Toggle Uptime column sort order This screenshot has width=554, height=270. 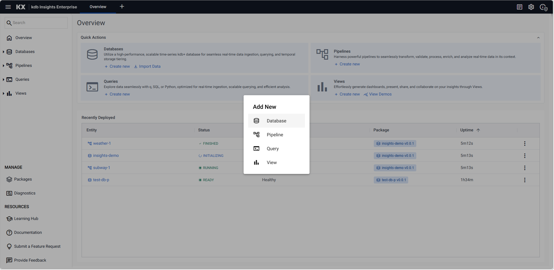click(x=478, y=130)
